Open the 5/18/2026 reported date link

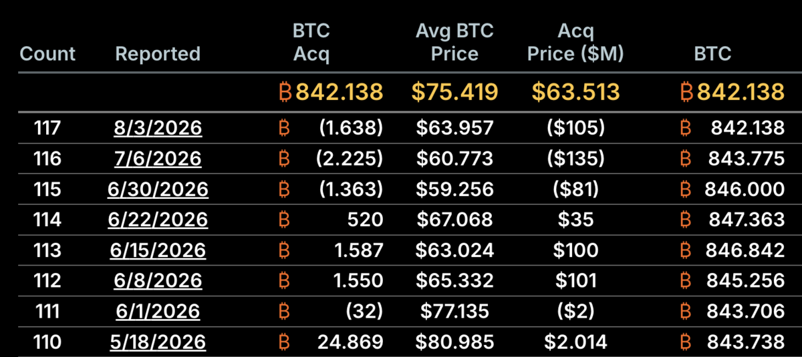pyautogui.click(x=158, y=342)
